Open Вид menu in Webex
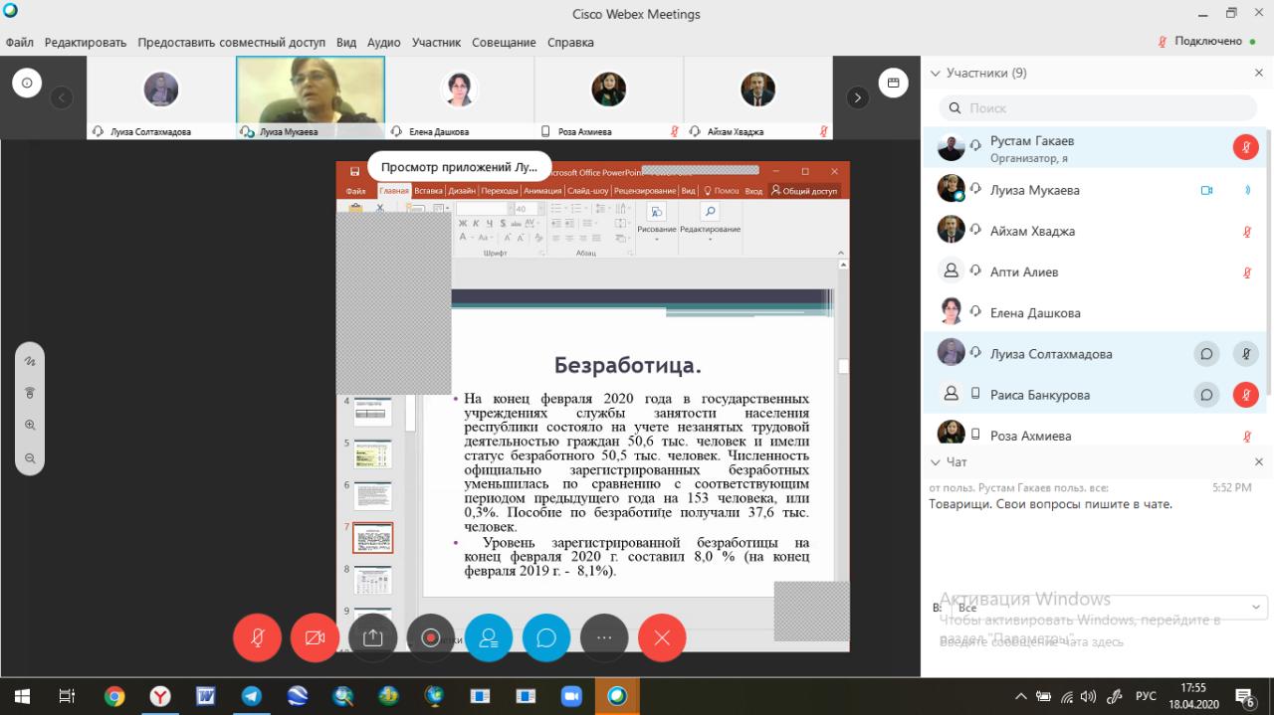 tap(346, 42)
